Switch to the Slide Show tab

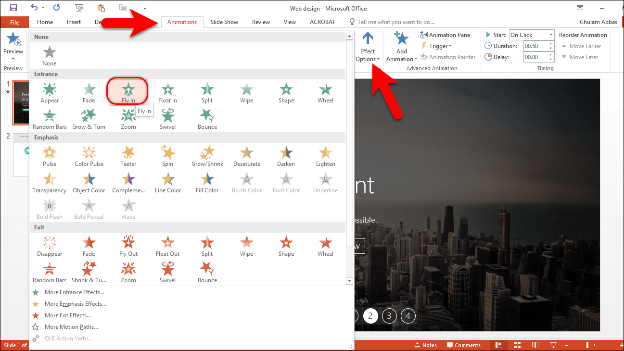click(x=224, y=22)
